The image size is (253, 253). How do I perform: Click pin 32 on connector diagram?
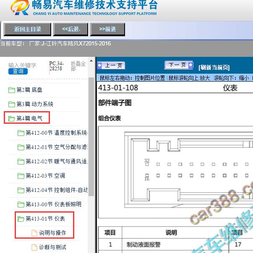[147, 165]
